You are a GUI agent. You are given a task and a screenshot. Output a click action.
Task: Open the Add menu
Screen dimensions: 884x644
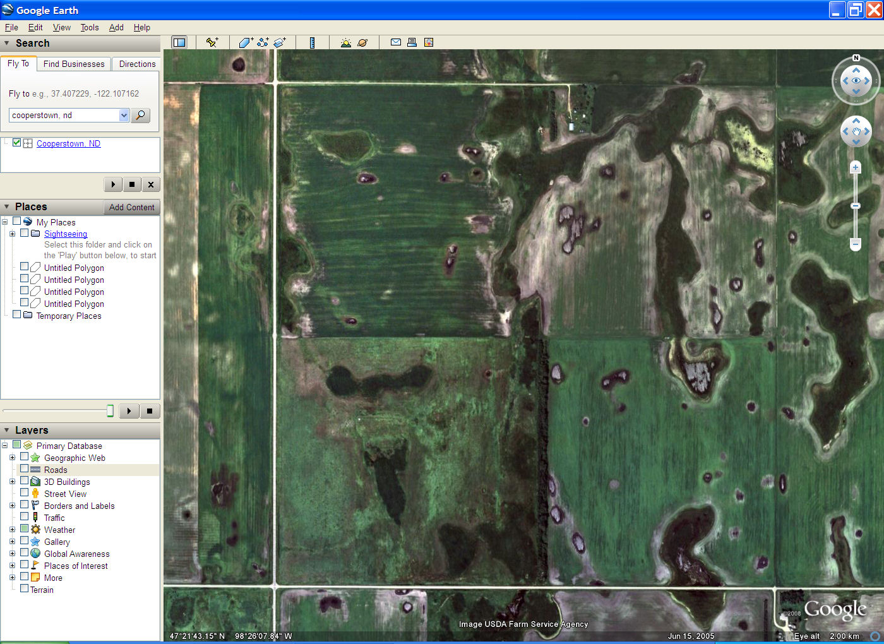tap(116, 27)
